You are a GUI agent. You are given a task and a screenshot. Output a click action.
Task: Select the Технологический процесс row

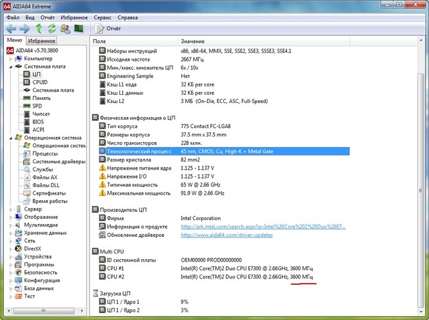(x=224, y=151)
